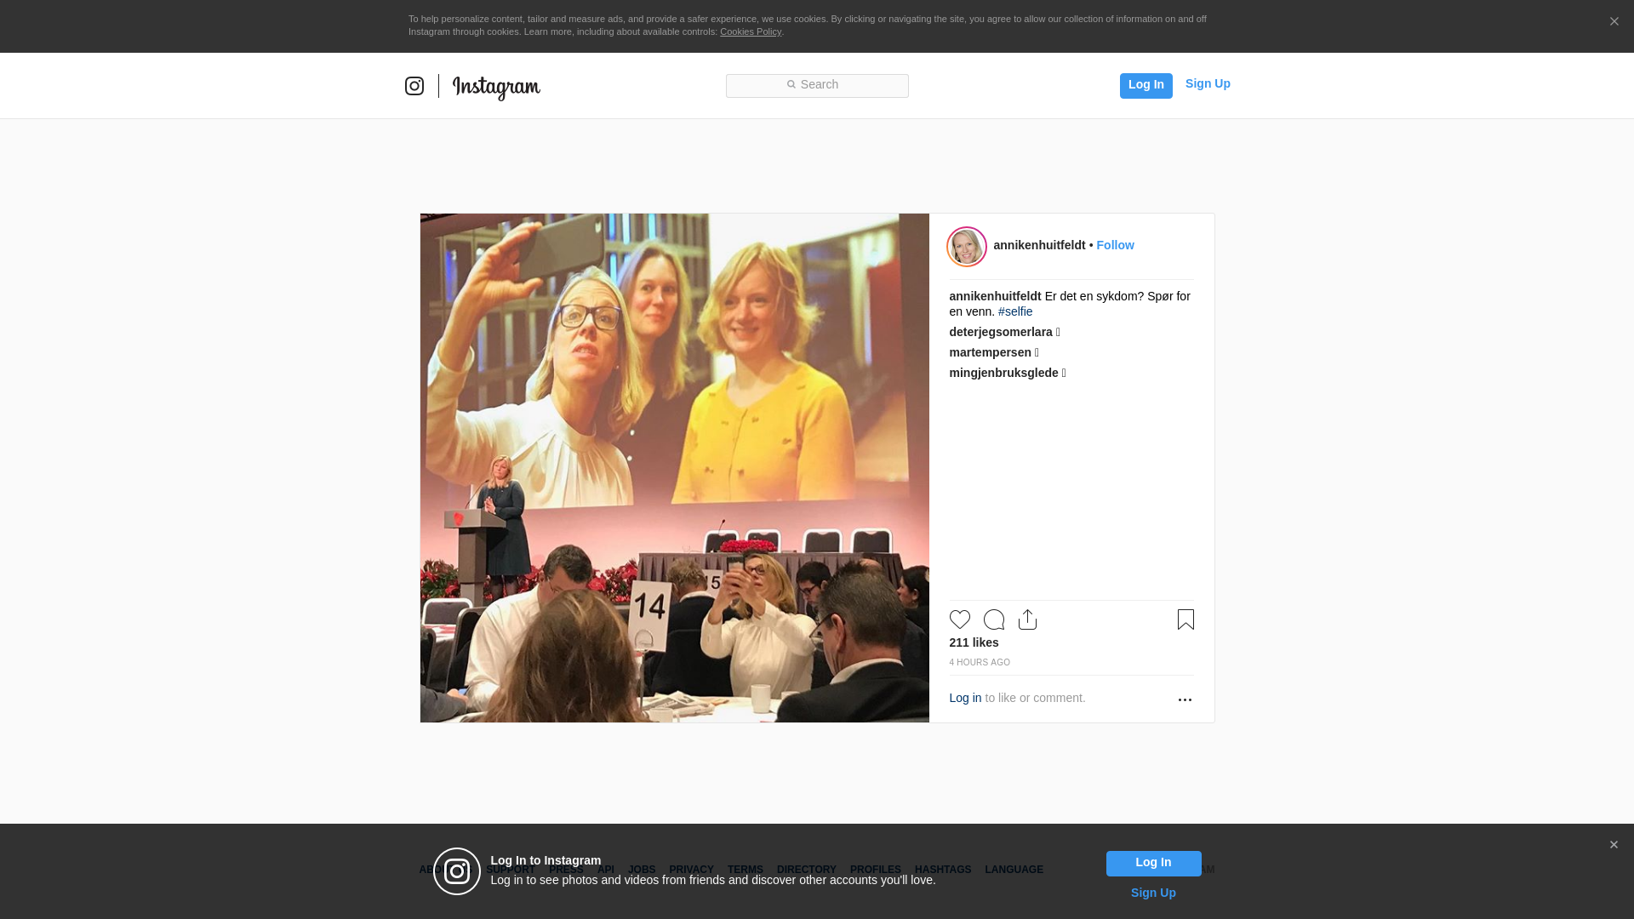Click the Instagram camera glyph logo
Image resolution: width=1634 pixels, height=919 pixels.
coord(414,86)
